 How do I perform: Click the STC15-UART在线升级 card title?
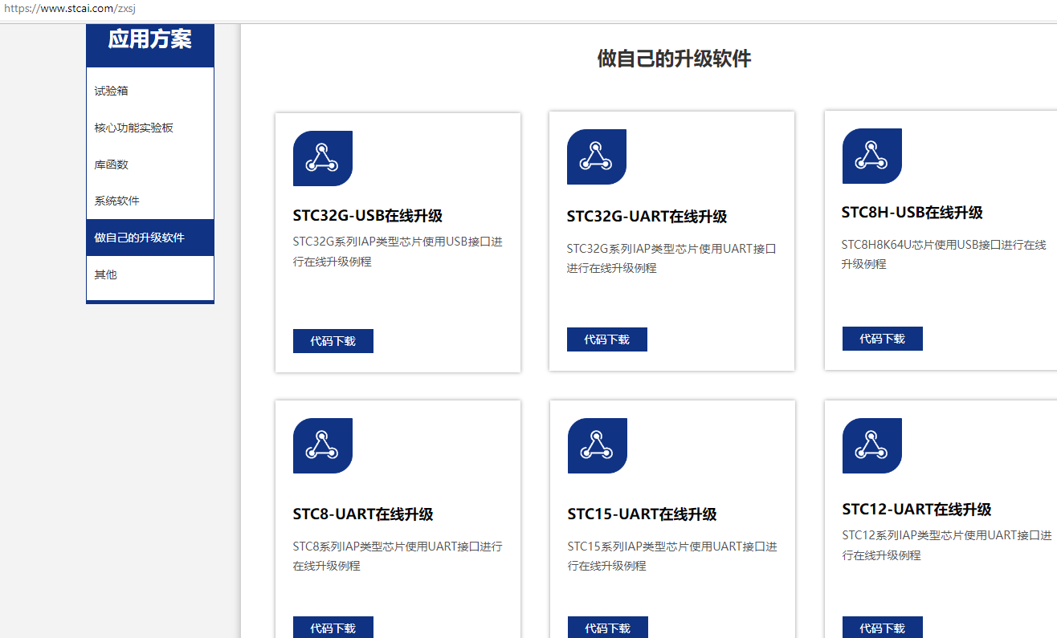pyautogui.click(x=643, y=514)
